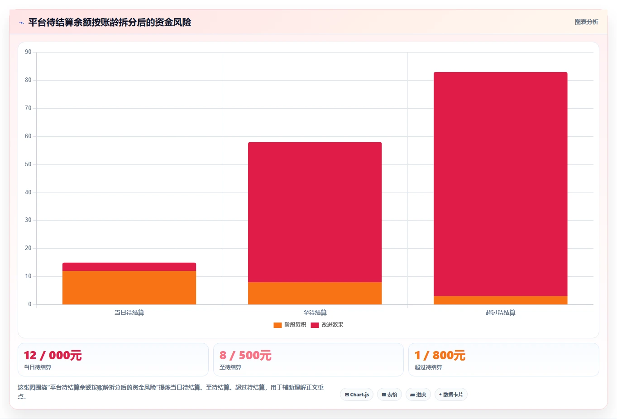The image size is (617, 419).
Task: Click the y-axis value 90
Action: point(28,52)
